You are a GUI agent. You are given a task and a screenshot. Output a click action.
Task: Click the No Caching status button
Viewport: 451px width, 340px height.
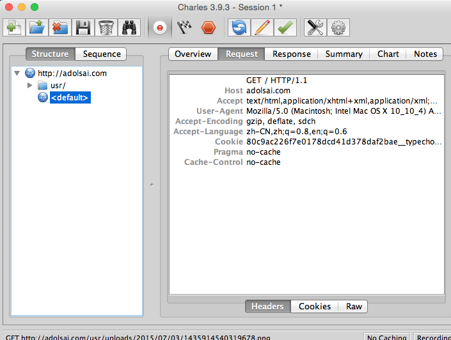pos(387,337)
